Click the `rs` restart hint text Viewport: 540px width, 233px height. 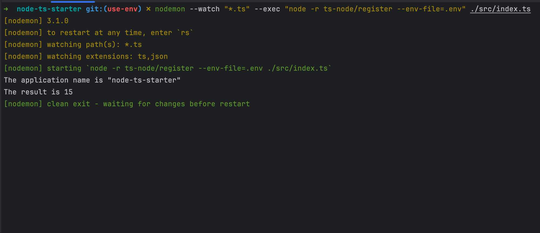(x=185, y=33)
